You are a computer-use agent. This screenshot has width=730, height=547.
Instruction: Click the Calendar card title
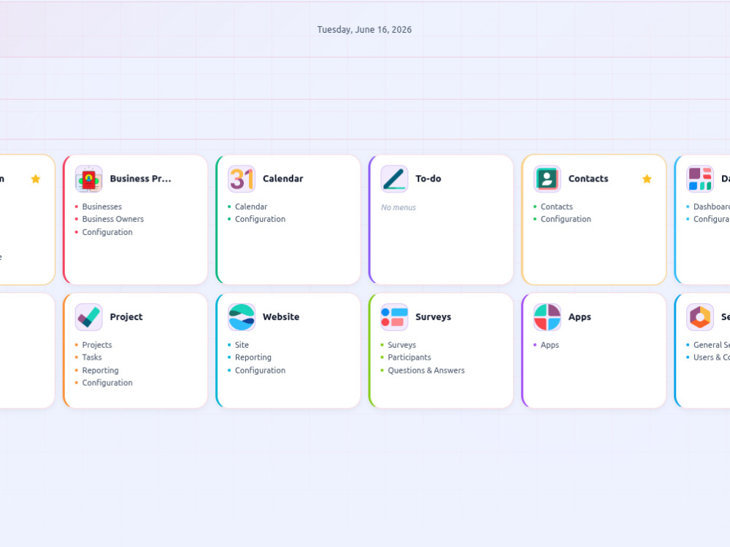283,179
